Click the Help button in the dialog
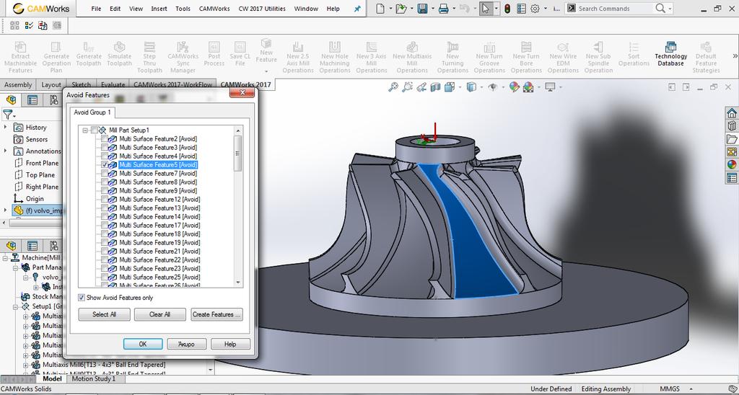This screenshot has width=739, height=395. [230, 344]
